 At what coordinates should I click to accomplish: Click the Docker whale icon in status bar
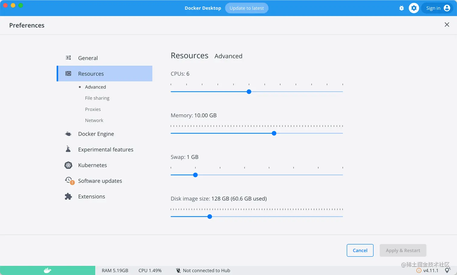point(47,270)
